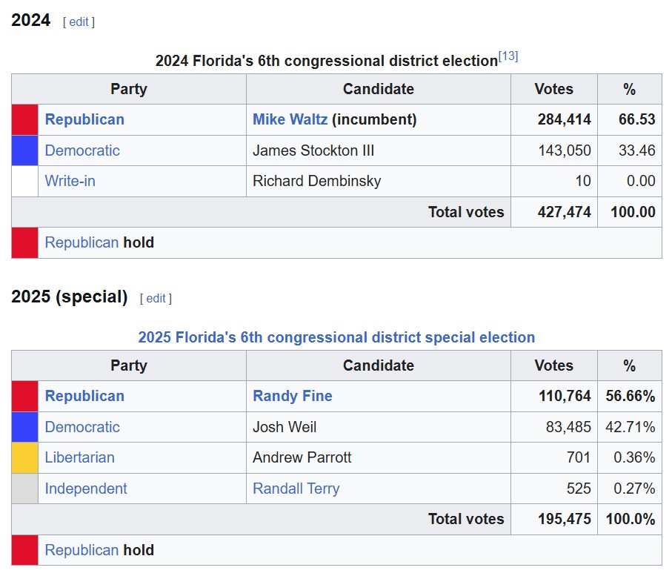Screen dimensions: 672x576
Task: Open the Write-in link
Action: coord(70,181)
